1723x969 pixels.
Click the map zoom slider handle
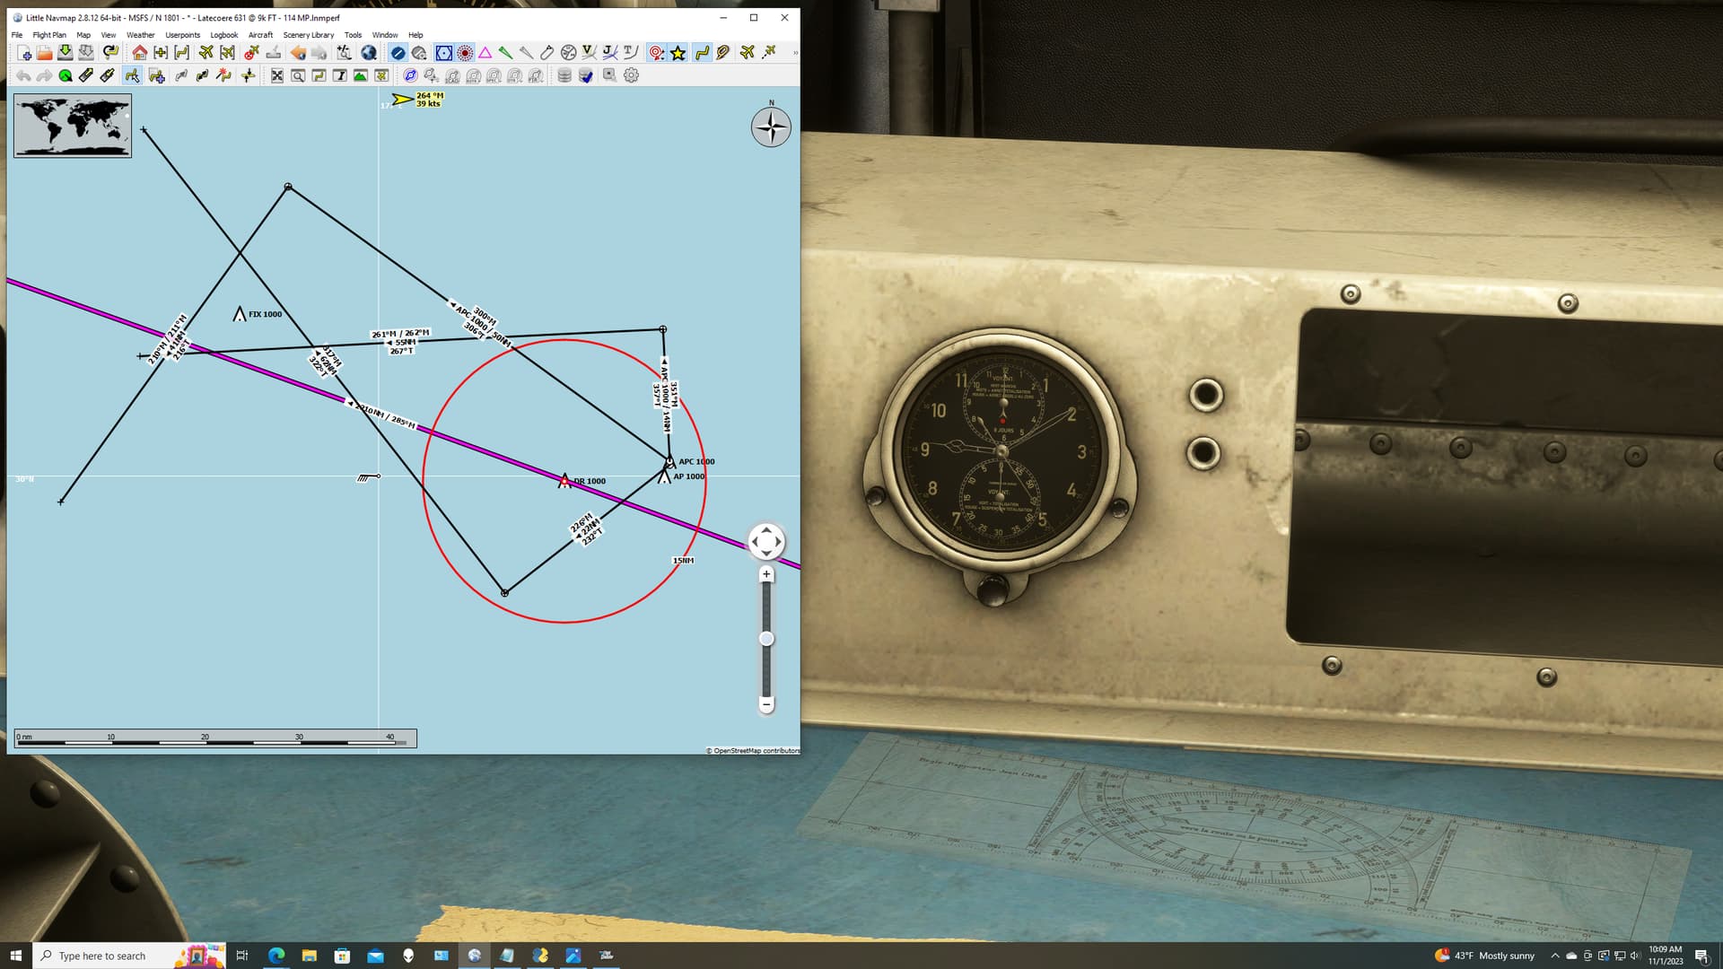click(766, 639)
